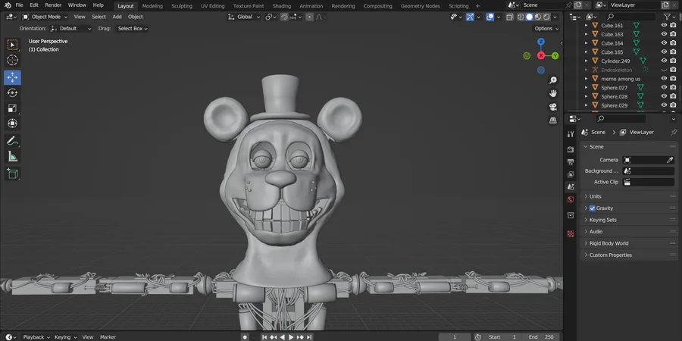Screen dimensions: 682x341
Task: Open the Output properties tab
Action: coord(571,162)
